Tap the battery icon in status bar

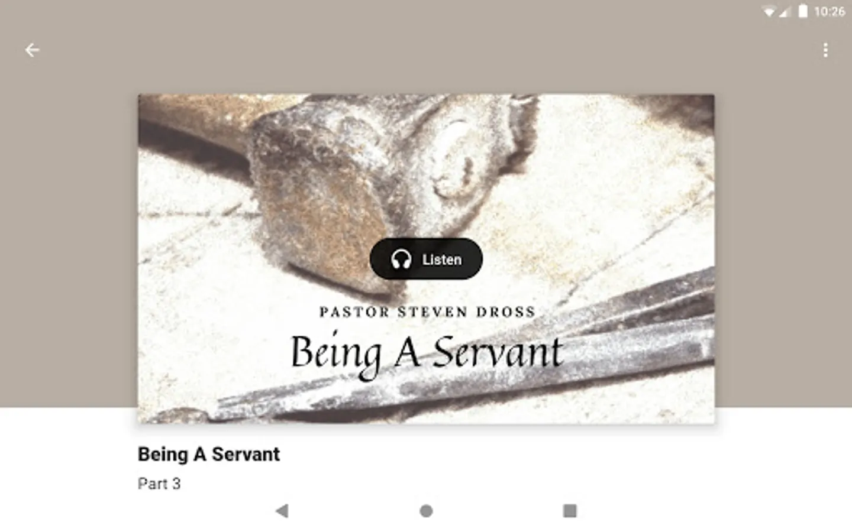[803, 11]
